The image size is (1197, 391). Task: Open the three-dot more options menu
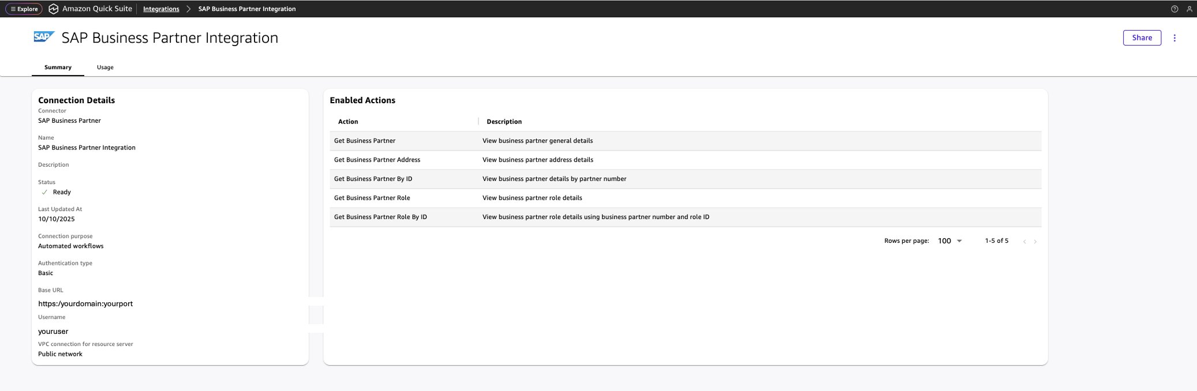(x=1174, y=38)
